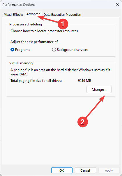122x176 pixels.
Task: Click the red circle numbered 2
Action: coord(83,122)
